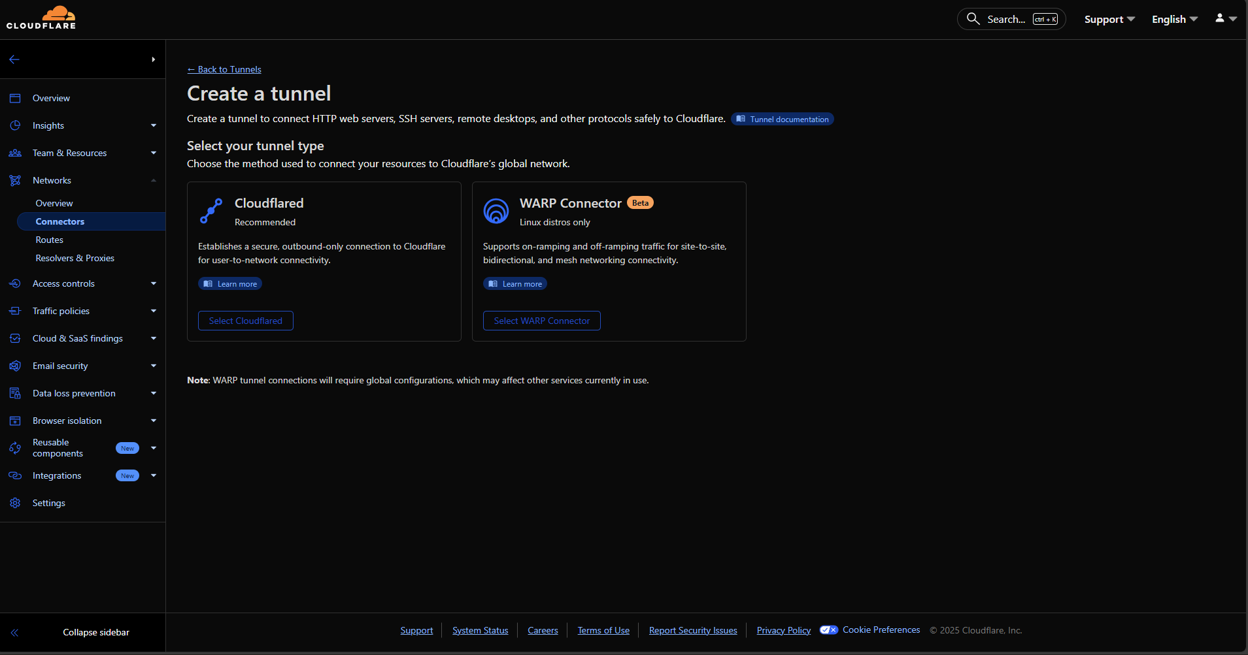Screen dimensions: 1248x655
Task: Open the Terms of Use link
Action: (603, 630)
